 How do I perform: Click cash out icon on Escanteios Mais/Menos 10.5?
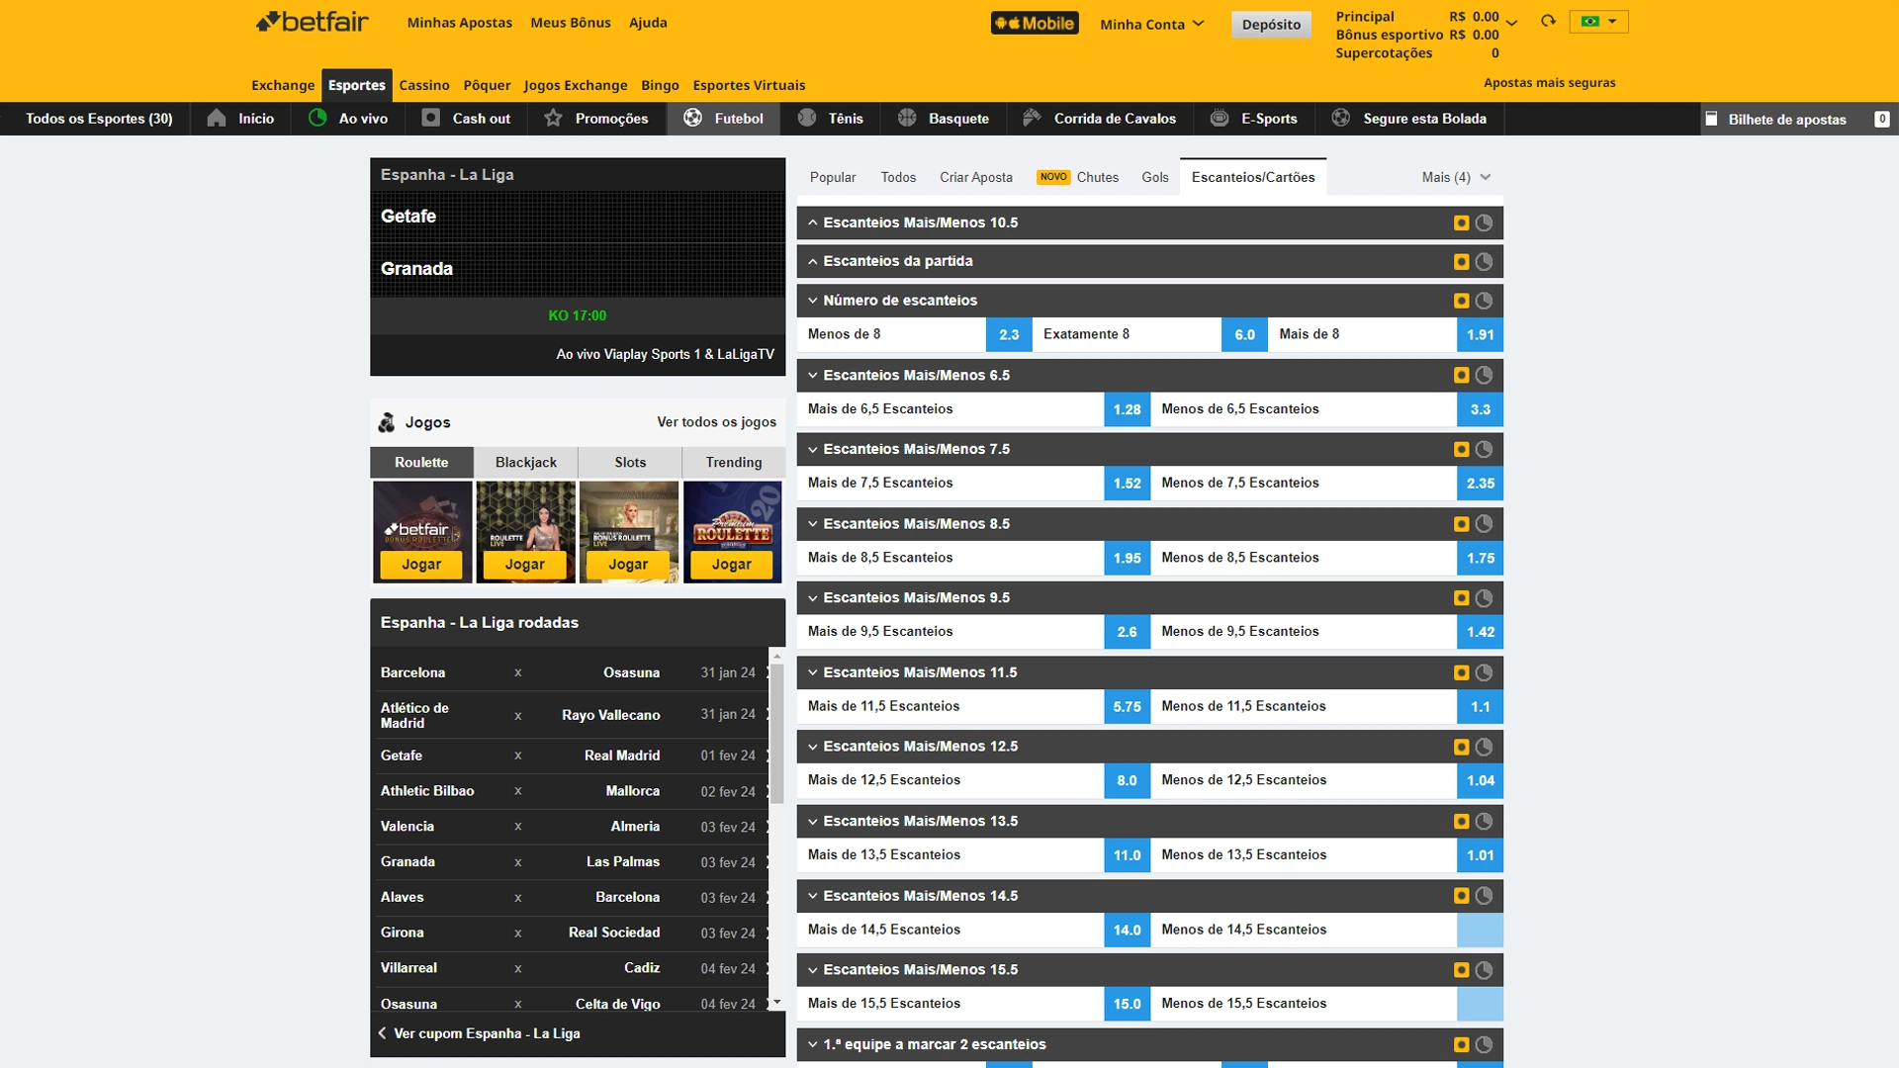1461,222
